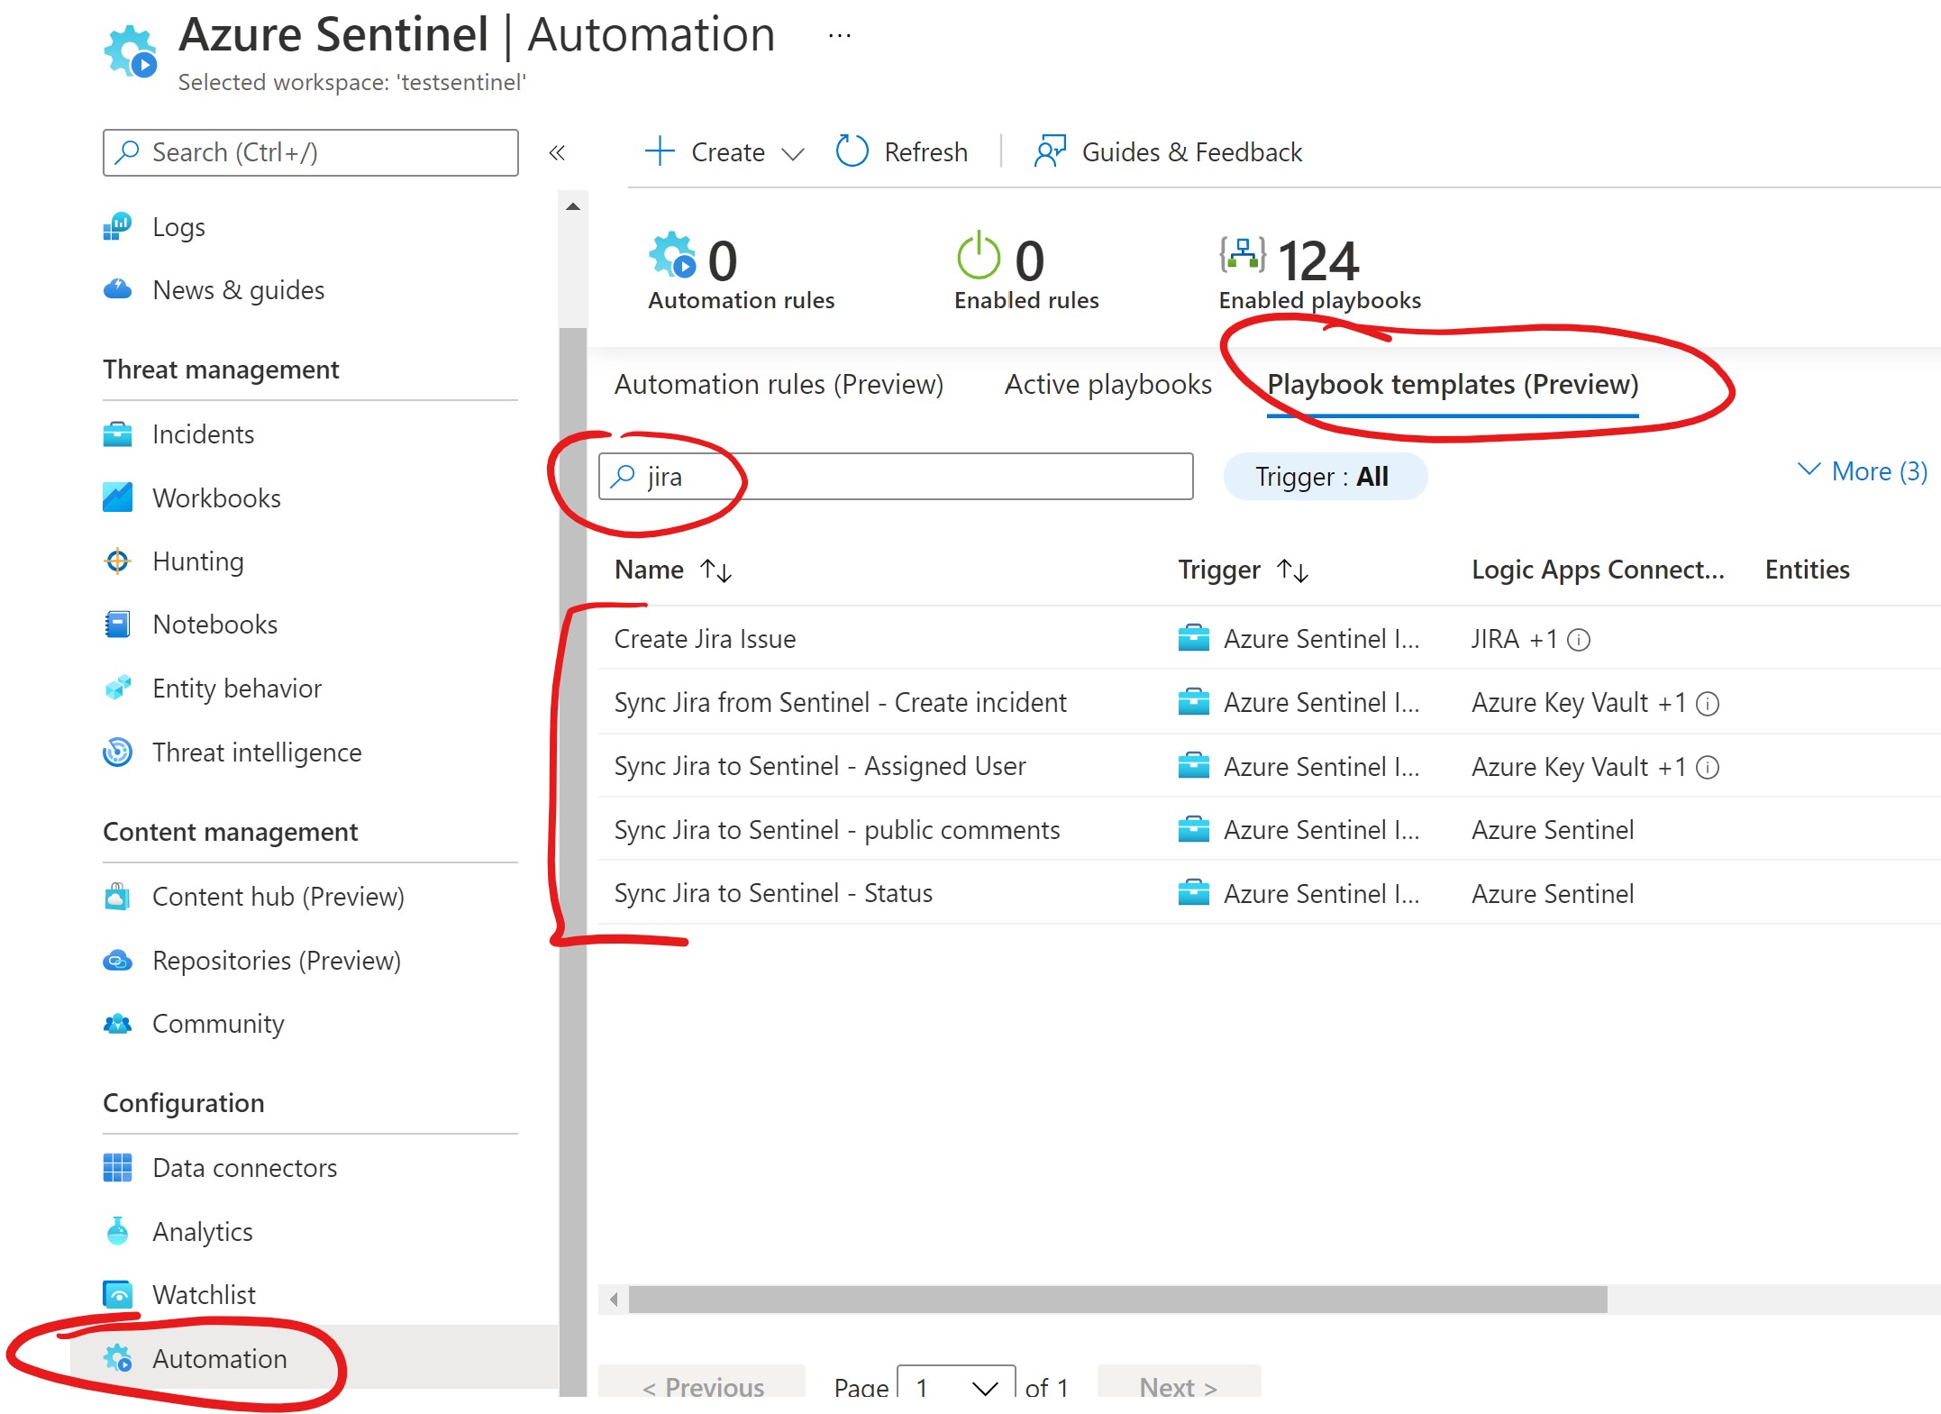Viewport: 1941px width, 1414px height.
Task: Open Content hub (Preview) icon
Action: [x=117, y=896]
